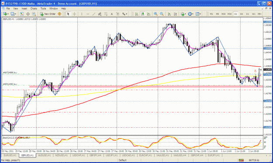Viewport: 273px width, 163px height.
Task: Select the H1 timeframe button
Action: coord(235,14)
